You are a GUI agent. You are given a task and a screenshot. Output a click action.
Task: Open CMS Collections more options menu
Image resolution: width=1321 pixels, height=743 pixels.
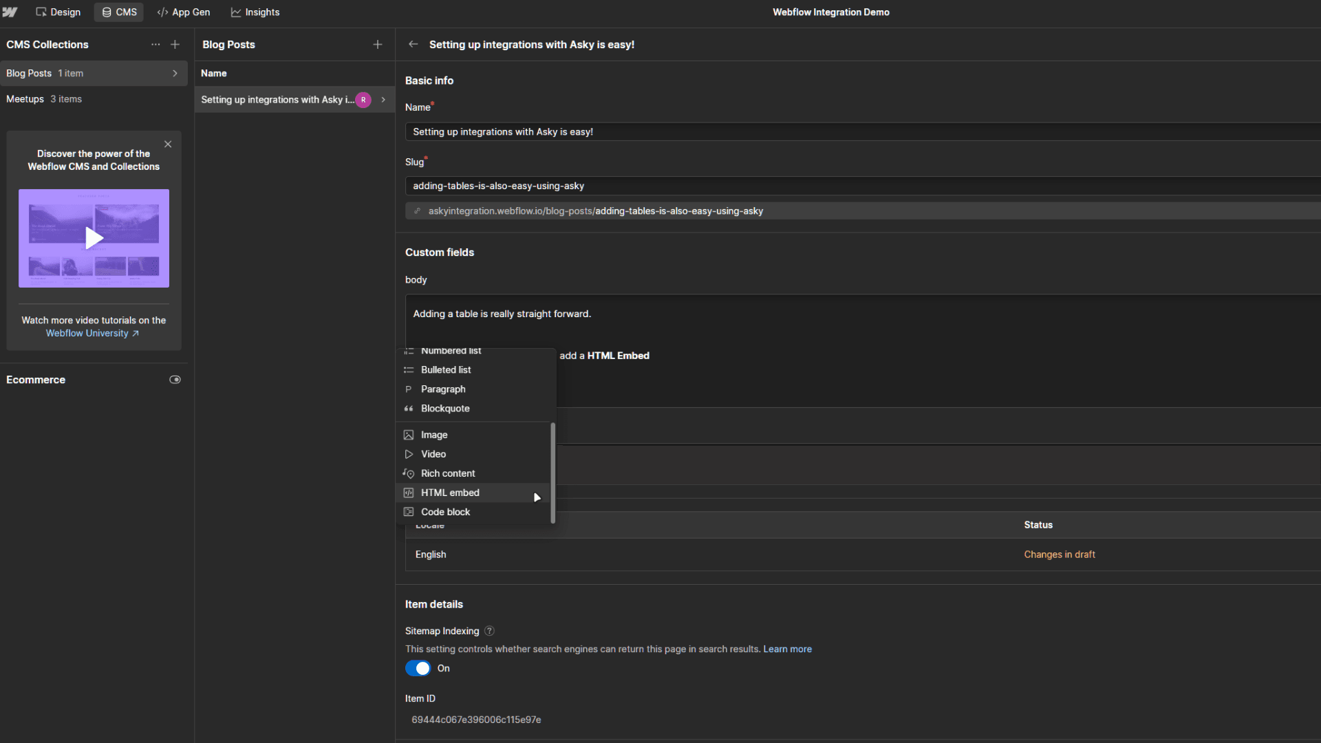coord(155,45)
